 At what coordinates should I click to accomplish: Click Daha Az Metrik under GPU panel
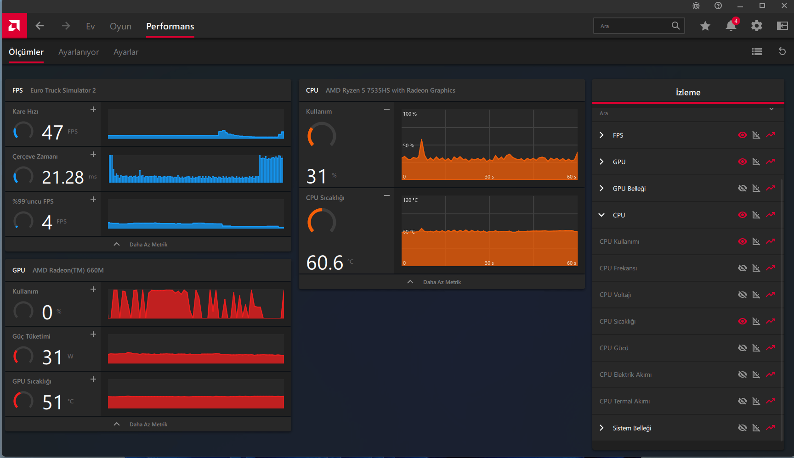pos(148,424)
